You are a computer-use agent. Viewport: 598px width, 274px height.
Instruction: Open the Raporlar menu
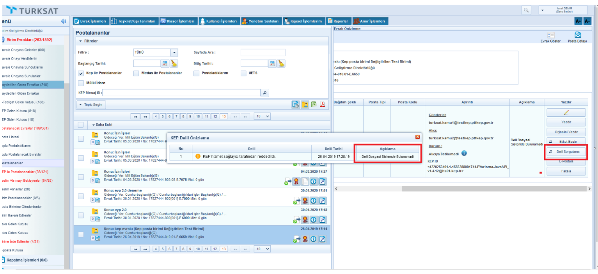pyautogui.click(x=338, y=21)
